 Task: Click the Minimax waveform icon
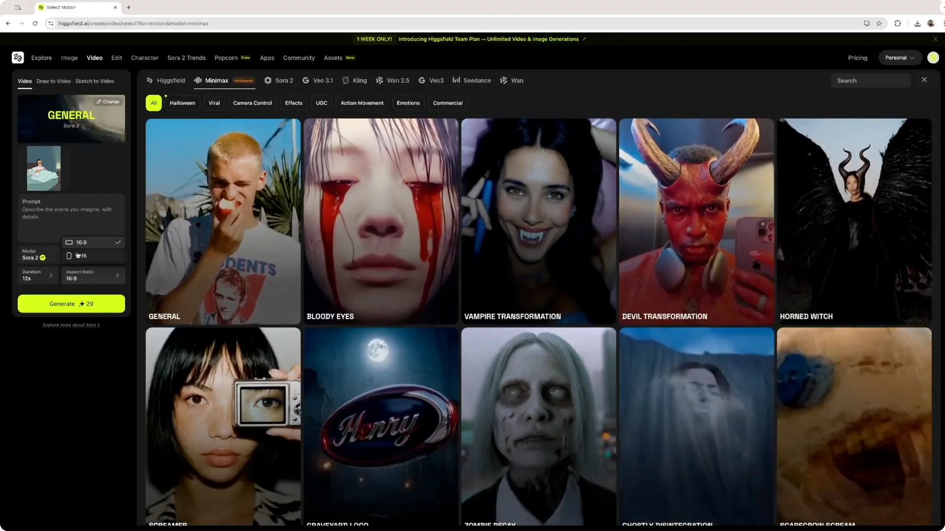(198, 80)
